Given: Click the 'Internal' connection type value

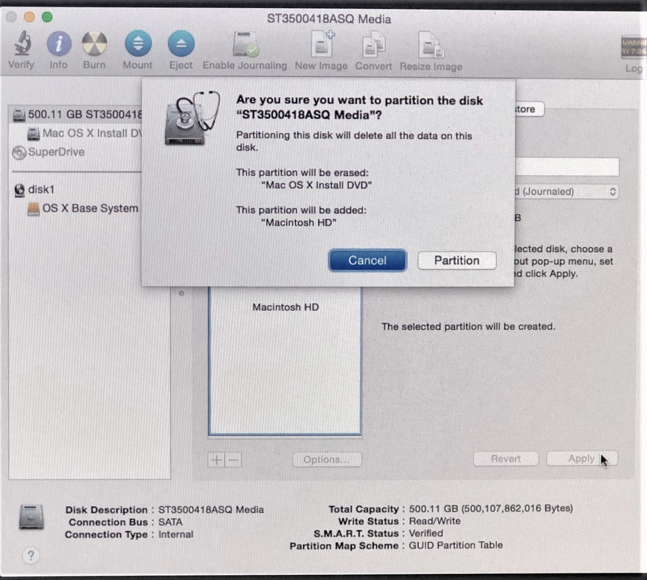Looking at the screenshot, I should tap(176, 534).
